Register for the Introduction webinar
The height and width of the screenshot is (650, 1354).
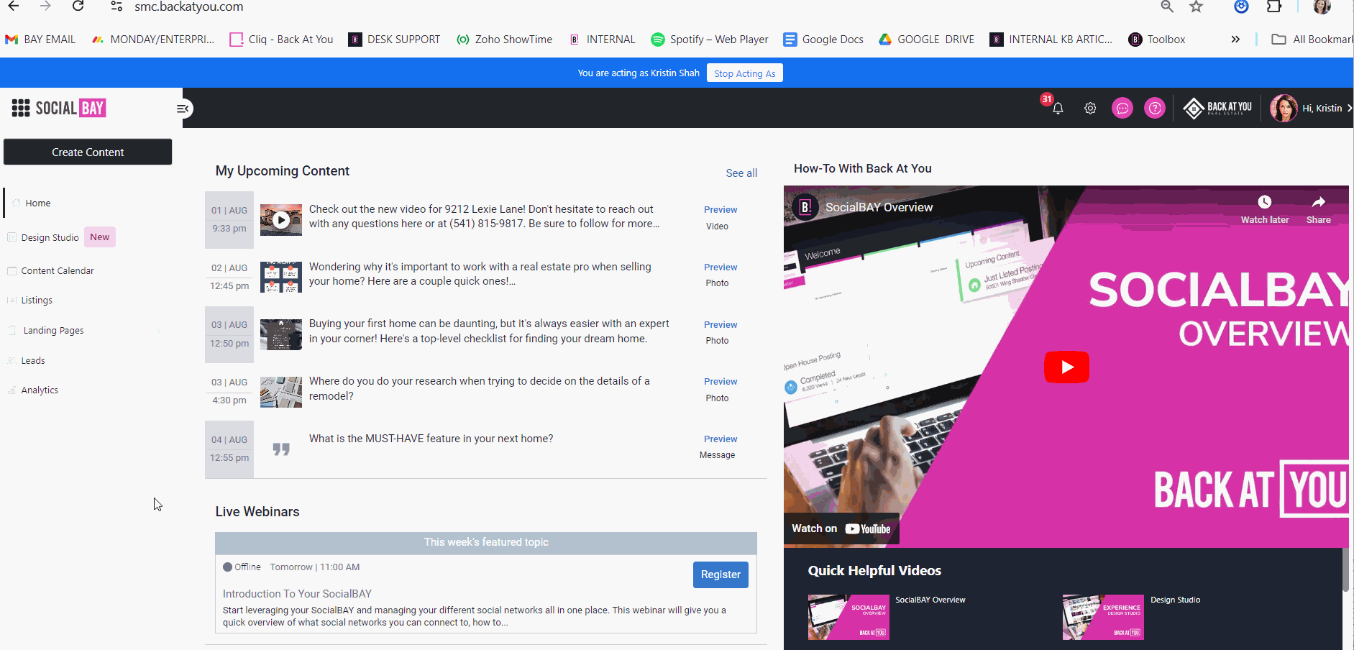pyautogui.click(x=721, y=575)
